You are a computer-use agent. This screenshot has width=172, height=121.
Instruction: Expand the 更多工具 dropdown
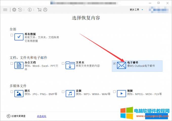pos(136,10)
